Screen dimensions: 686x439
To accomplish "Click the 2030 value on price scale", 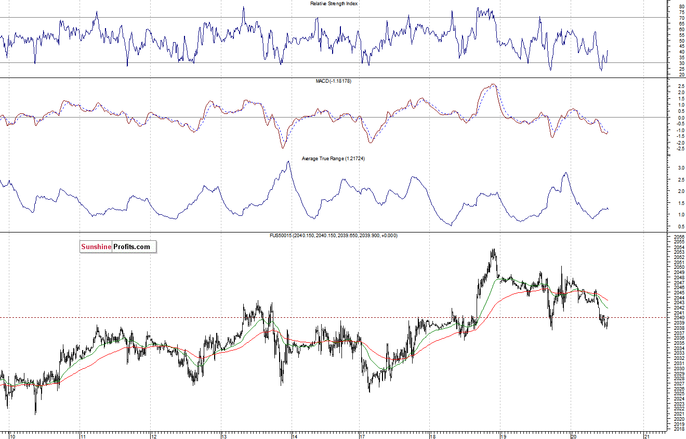I will pos(679,368).
